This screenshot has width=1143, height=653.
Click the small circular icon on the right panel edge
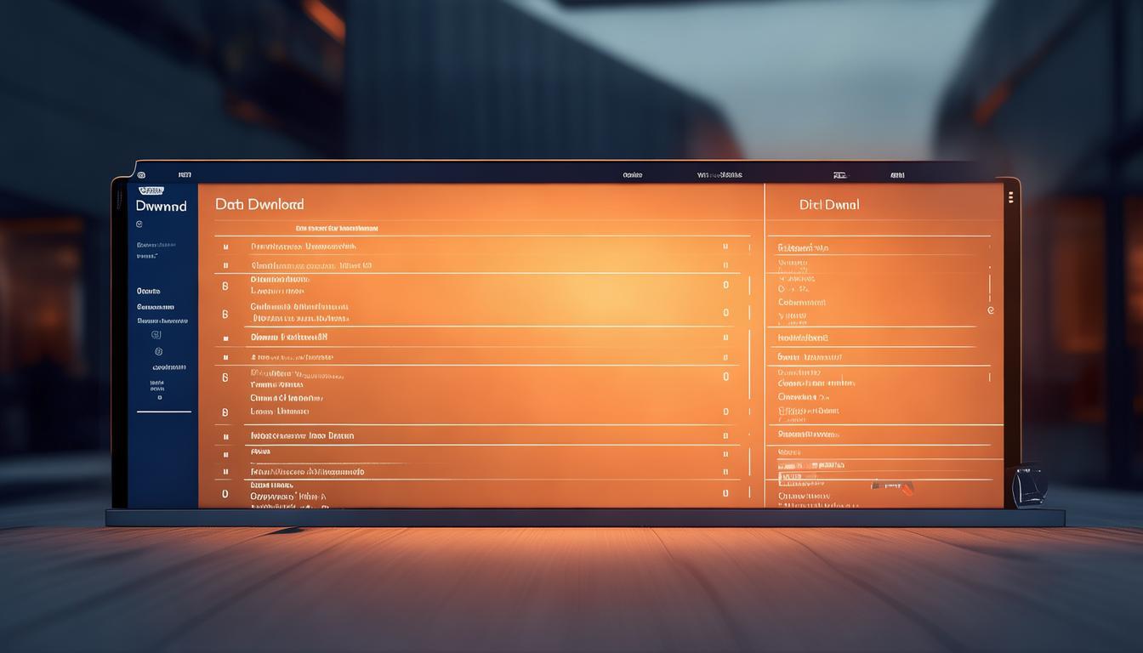(x=991, y=311)
